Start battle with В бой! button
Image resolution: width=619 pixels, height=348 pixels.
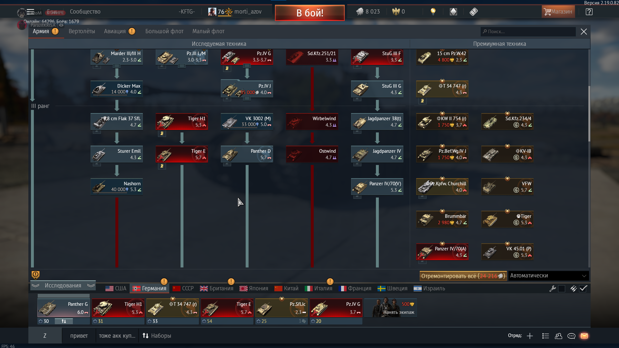[310, 13]
